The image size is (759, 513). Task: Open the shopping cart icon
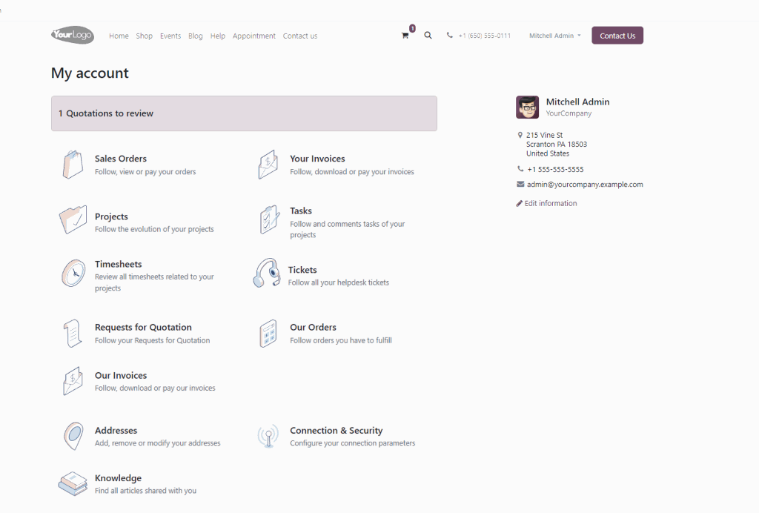pyautogui.click(x=404, y=36)
